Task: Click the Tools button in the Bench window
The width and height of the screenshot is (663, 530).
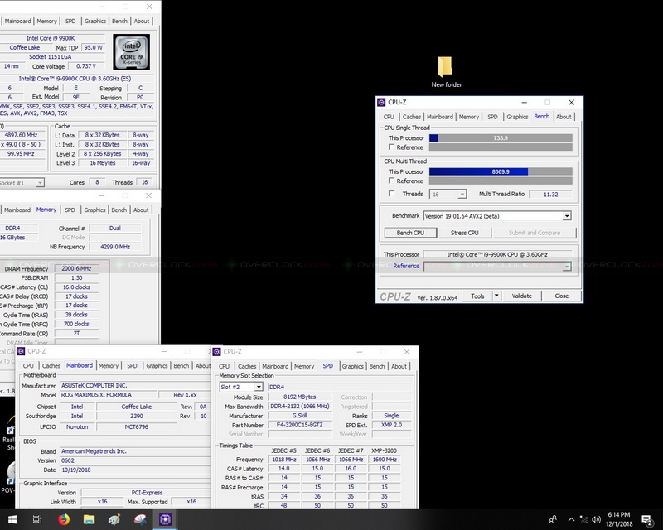Action: point(477,296)
